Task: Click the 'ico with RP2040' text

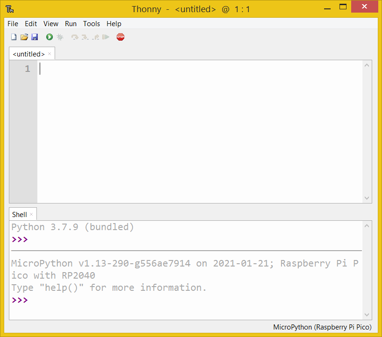Action: [53, 276]
